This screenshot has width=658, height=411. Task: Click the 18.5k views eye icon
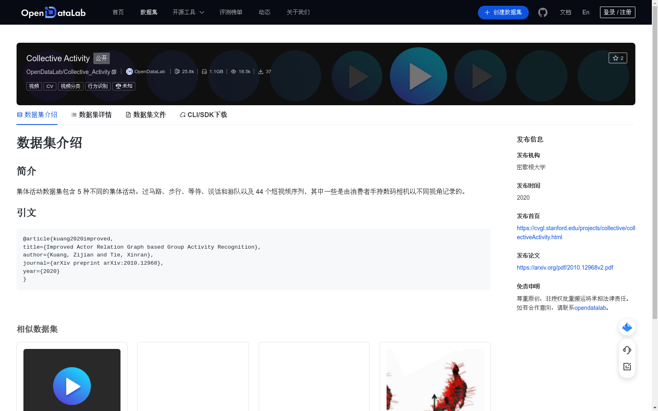click(234, 72)
